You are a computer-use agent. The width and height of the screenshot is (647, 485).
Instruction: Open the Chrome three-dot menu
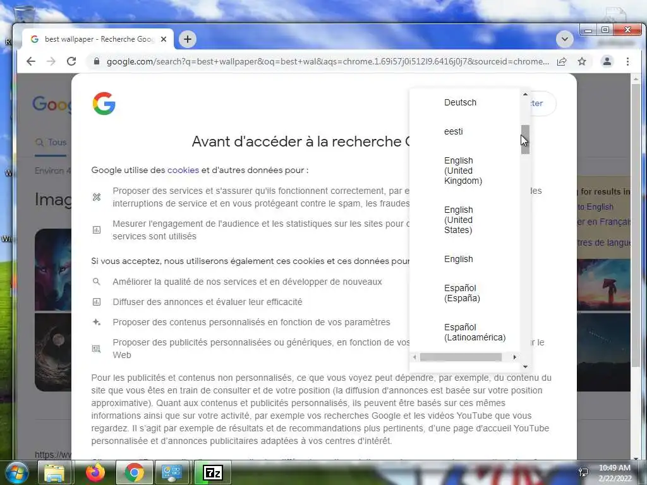[x=627, y=61]
